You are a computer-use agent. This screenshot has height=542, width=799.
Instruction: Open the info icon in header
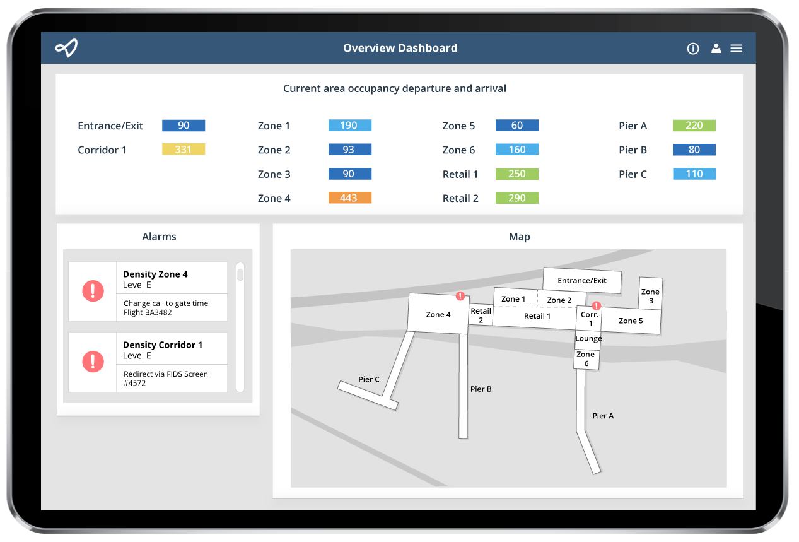pos(693,49)
